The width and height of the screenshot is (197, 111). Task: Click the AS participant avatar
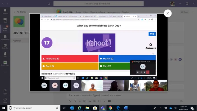point(65,85)
